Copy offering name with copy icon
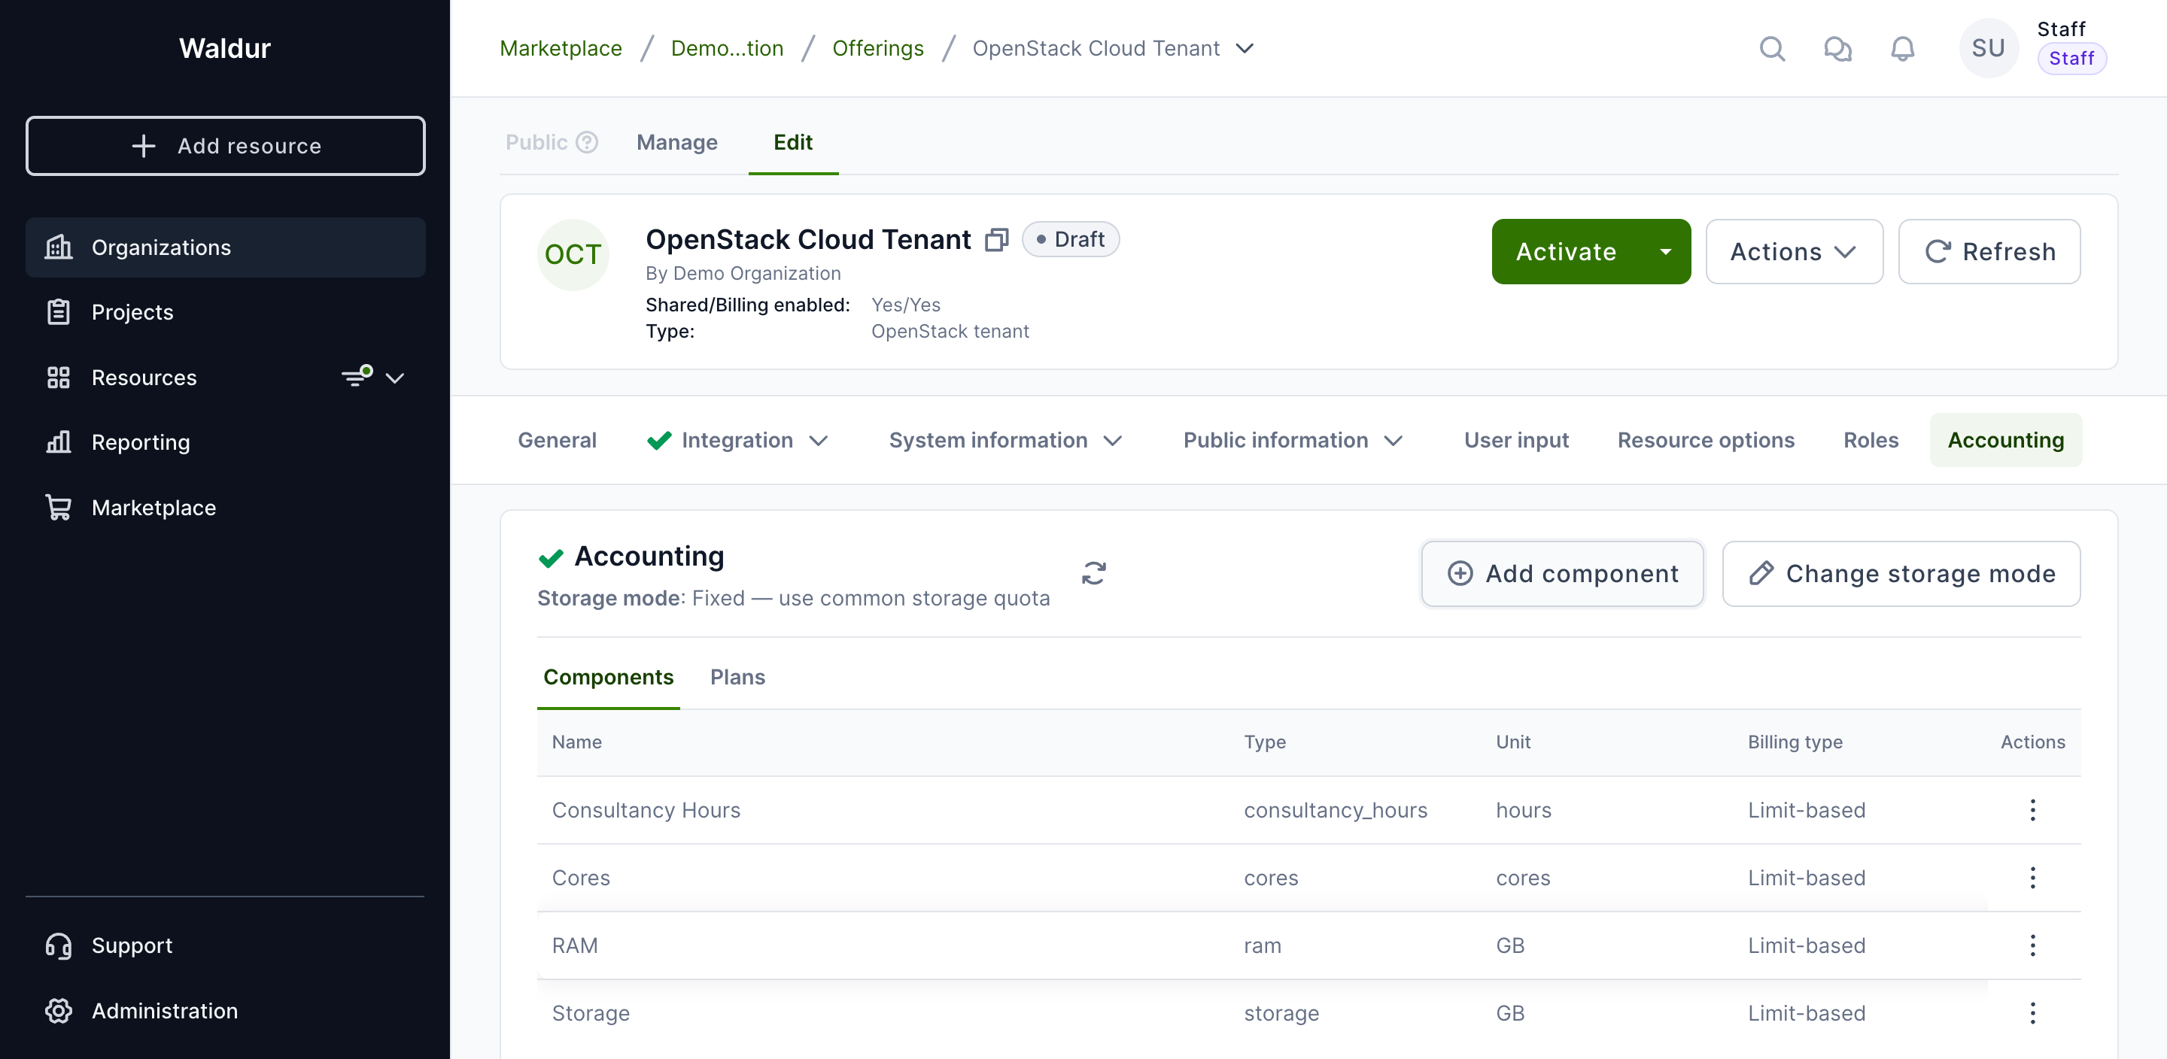Screen dimensions: 2167x1059 (x=997, y=240)
